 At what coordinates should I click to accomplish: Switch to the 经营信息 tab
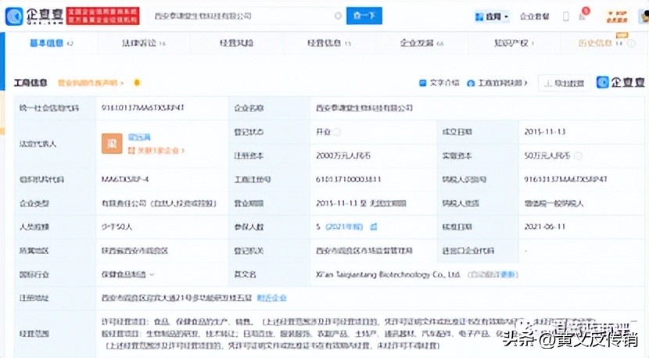[x=329, y=43]
